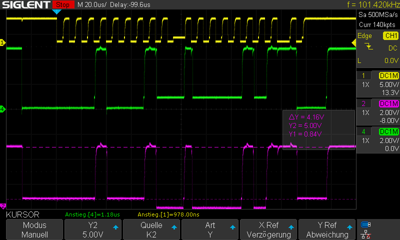Viewport: 400px width, 240px height.
Task: Click channel 1 5.00V/ scale value
Action: coord(389,84)
